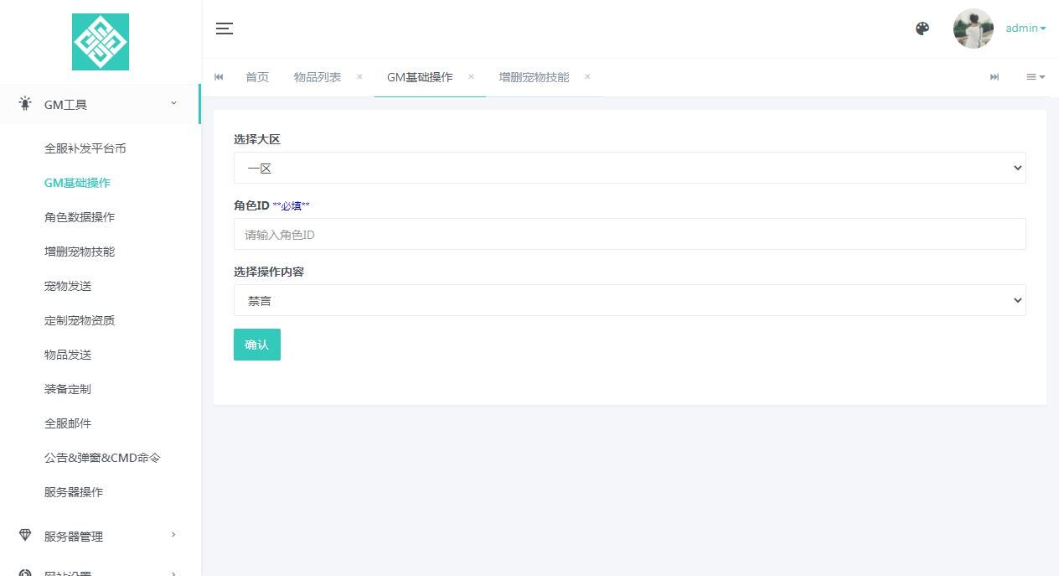This screenshot has width=1059, height=576.
Task: Open 角色数据操作 in the sidebar
Action: pyautogui.click(x=80, y=217)
